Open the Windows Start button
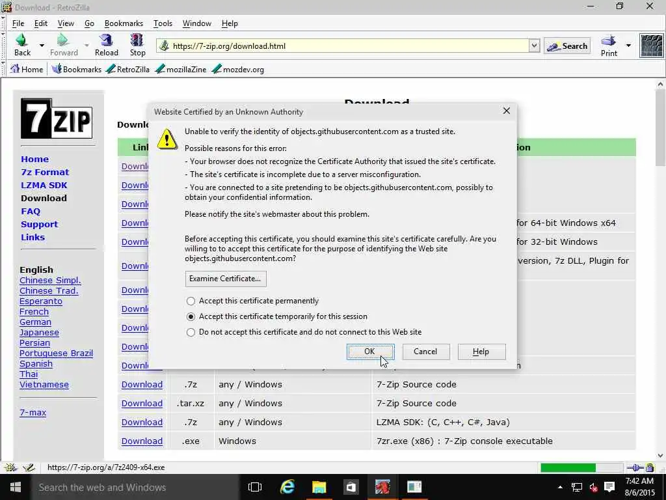666x500 pixels. pyautogui.click(x=16, y=487)
